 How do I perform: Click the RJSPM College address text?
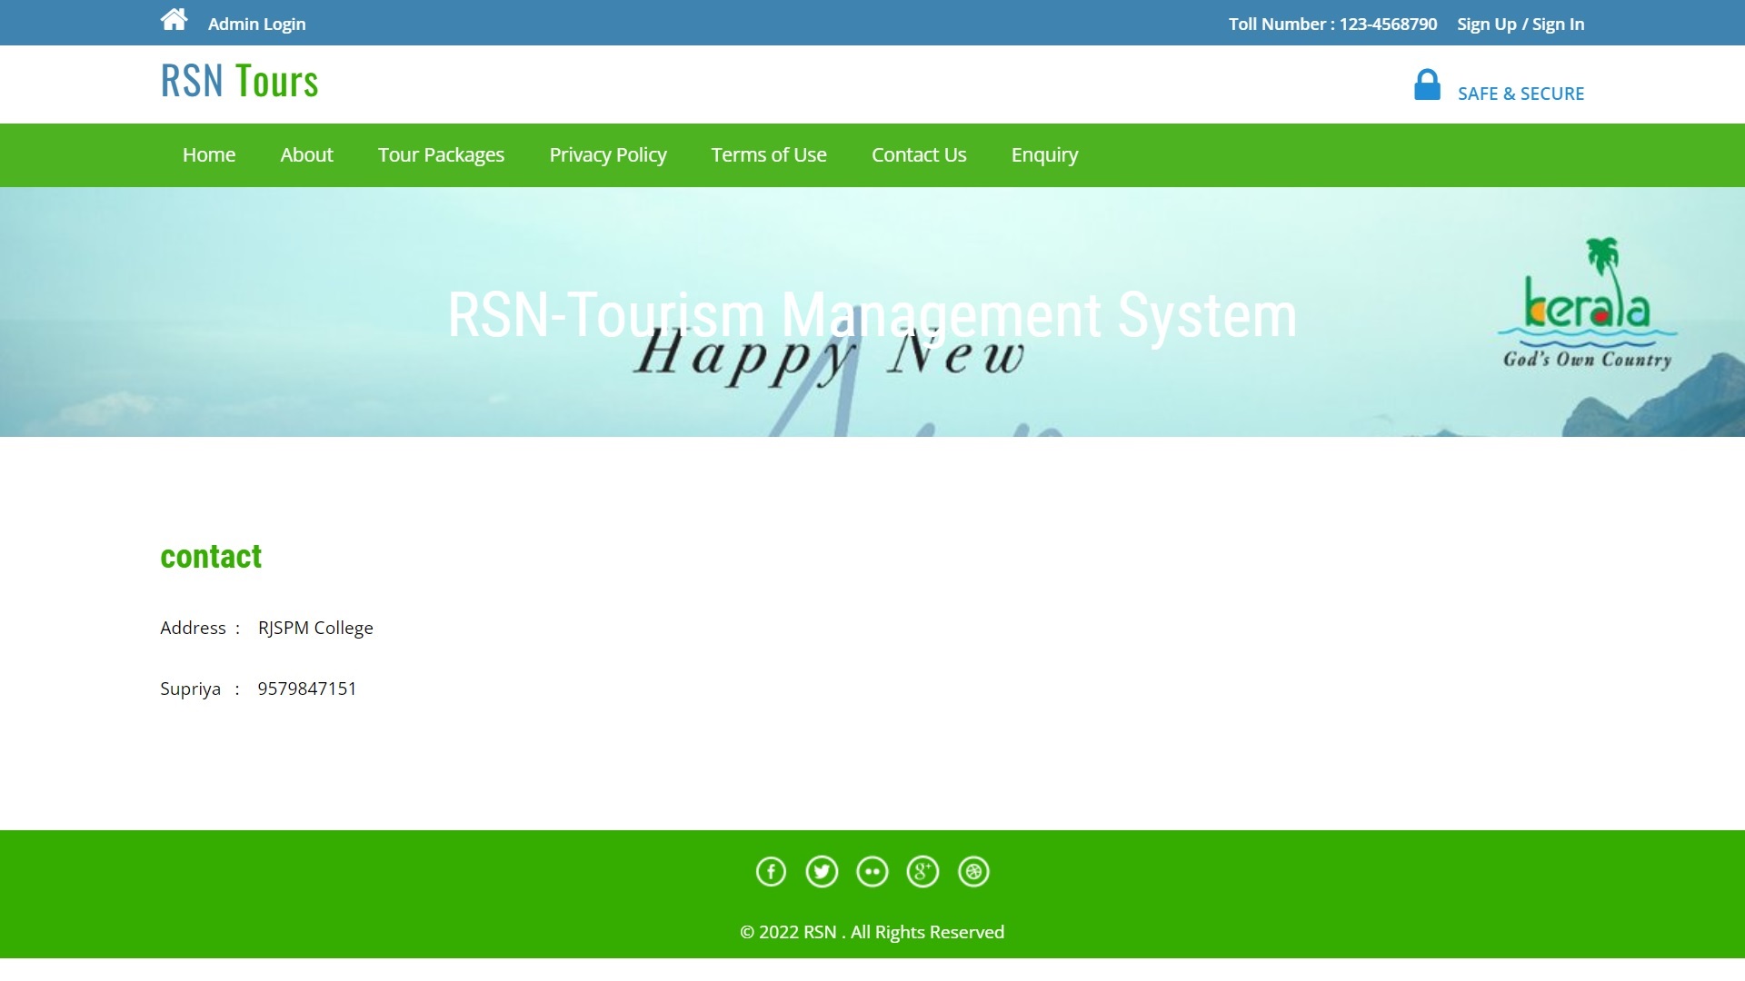(x=315, y=629)
